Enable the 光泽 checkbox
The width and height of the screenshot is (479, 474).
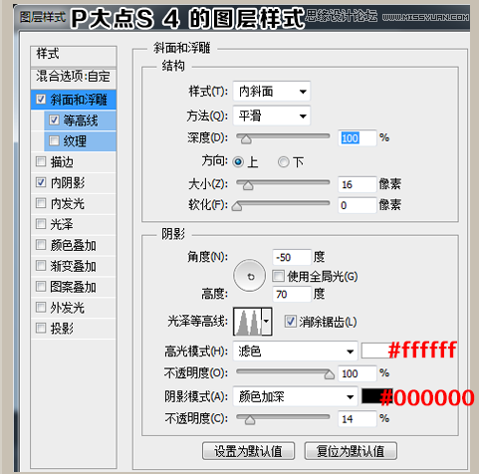(41, 224)
